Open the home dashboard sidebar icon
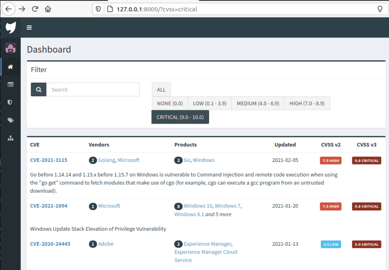 tap(11, 67)
